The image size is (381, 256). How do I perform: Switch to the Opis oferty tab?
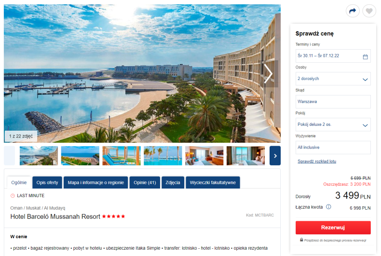[47, 182]
